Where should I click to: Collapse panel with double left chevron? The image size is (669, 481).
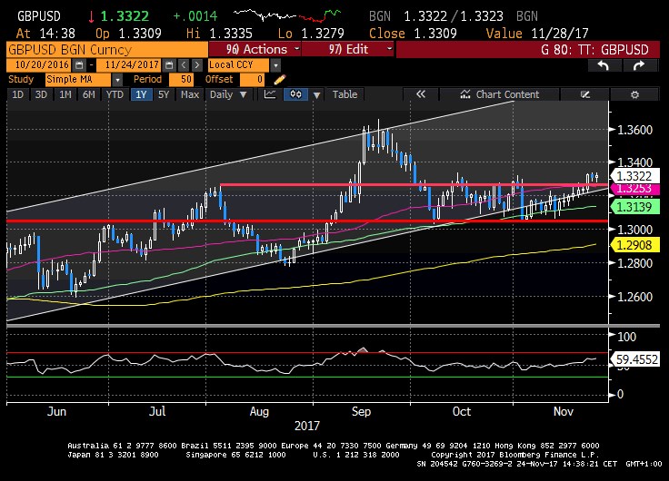420,94
